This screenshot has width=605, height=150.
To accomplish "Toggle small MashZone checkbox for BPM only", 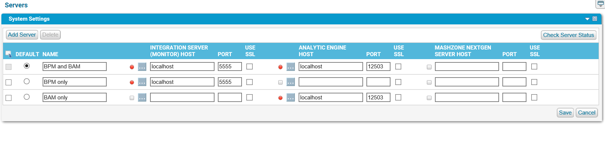I will click(x=429, y=82).
